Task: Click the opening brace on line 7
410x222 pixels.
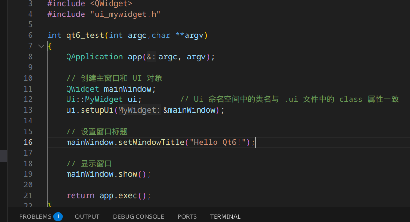Action: (50, 46)
